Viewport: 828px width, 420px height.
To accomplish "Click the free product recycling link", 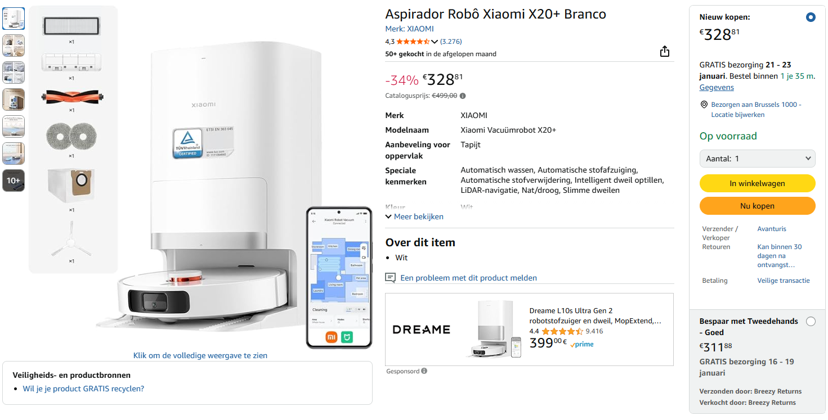I will [83, 389].
